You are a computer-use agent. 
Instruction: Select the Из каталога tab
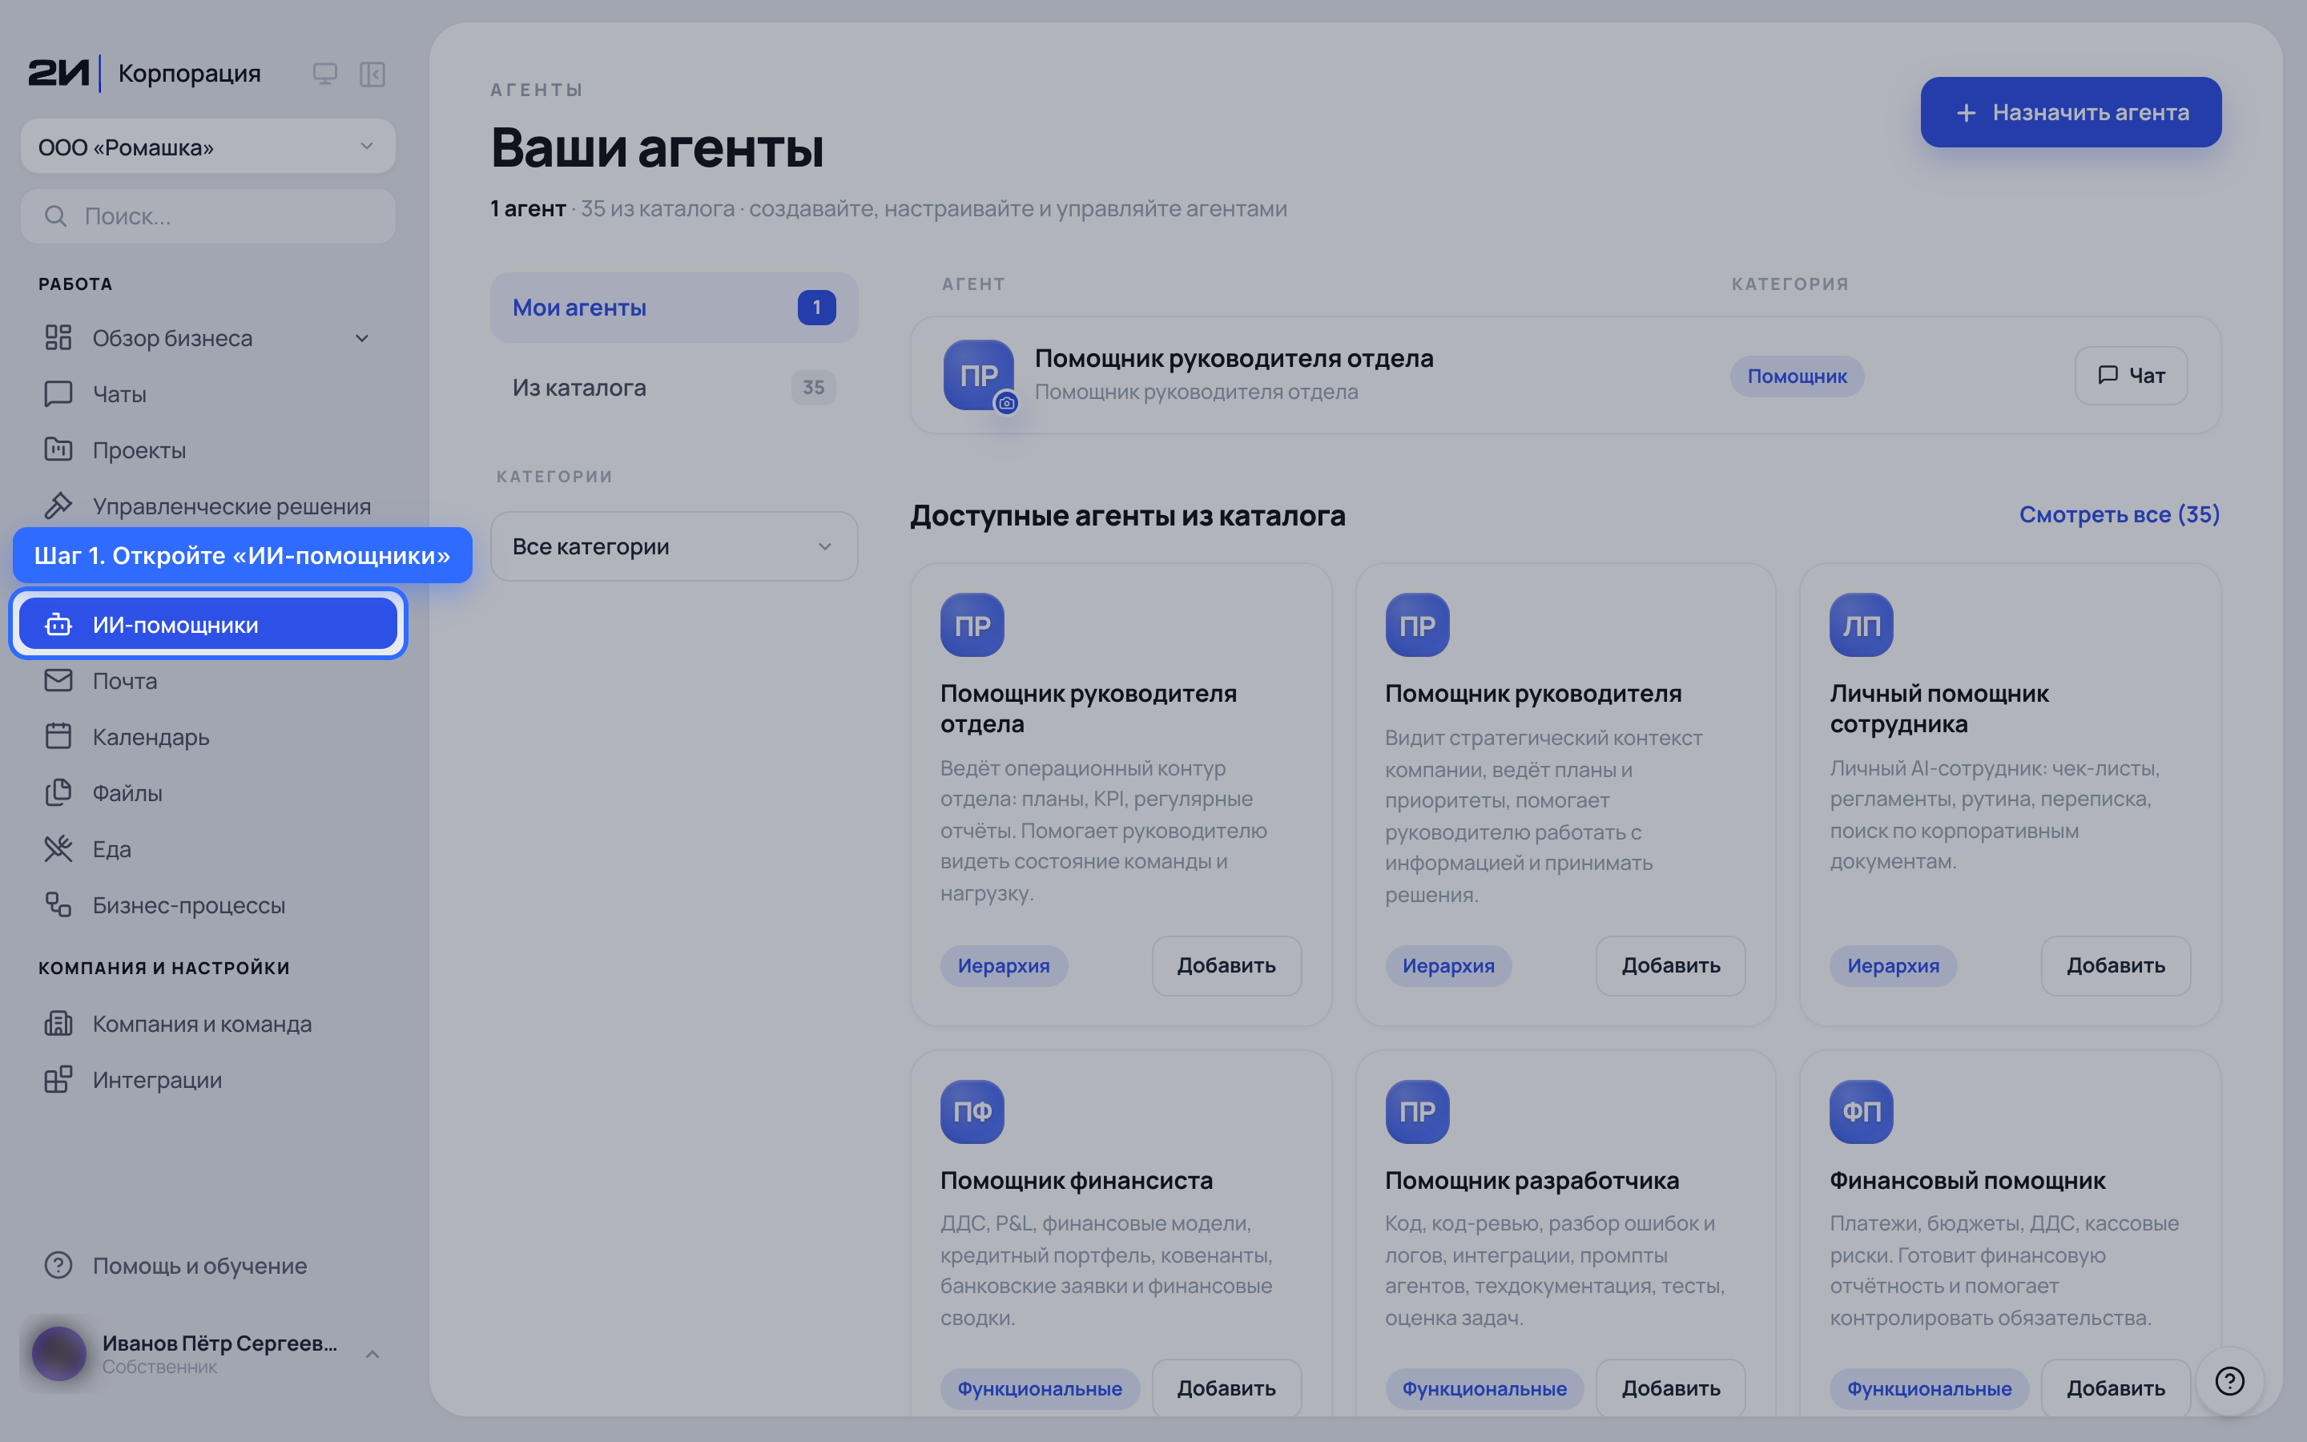(674, 387)
